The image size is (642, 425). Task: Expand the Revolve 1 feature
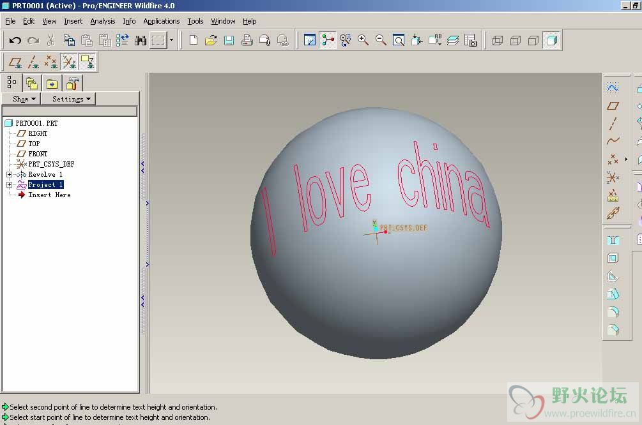[x=9, y=174]
